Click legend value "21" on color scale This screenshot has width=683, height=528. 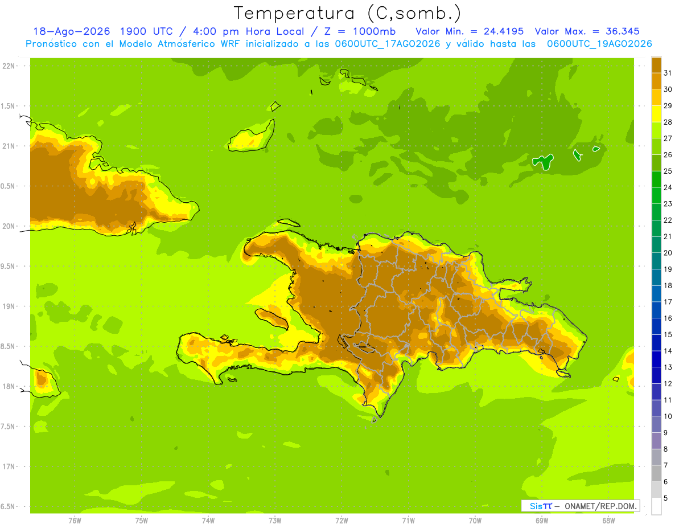point(668,236)
